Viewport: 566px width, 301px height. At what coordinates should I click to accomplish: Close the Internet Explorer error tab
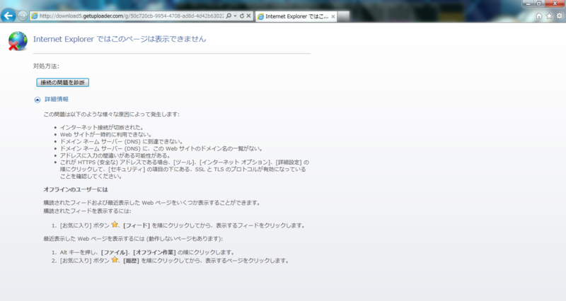tap(333, 16)
